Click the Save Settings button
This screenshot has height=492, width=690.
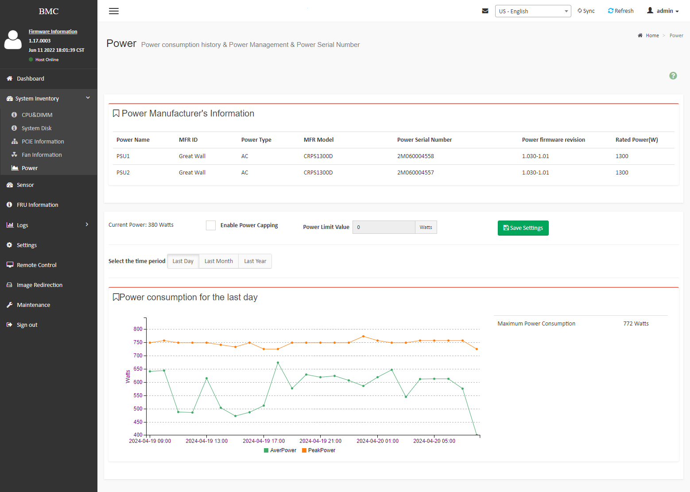pyautogui.click(x=523, y=228)
